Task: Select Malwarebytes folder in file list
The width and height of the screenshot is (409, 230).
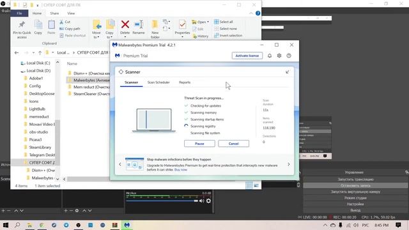Action: pos(88,80)
